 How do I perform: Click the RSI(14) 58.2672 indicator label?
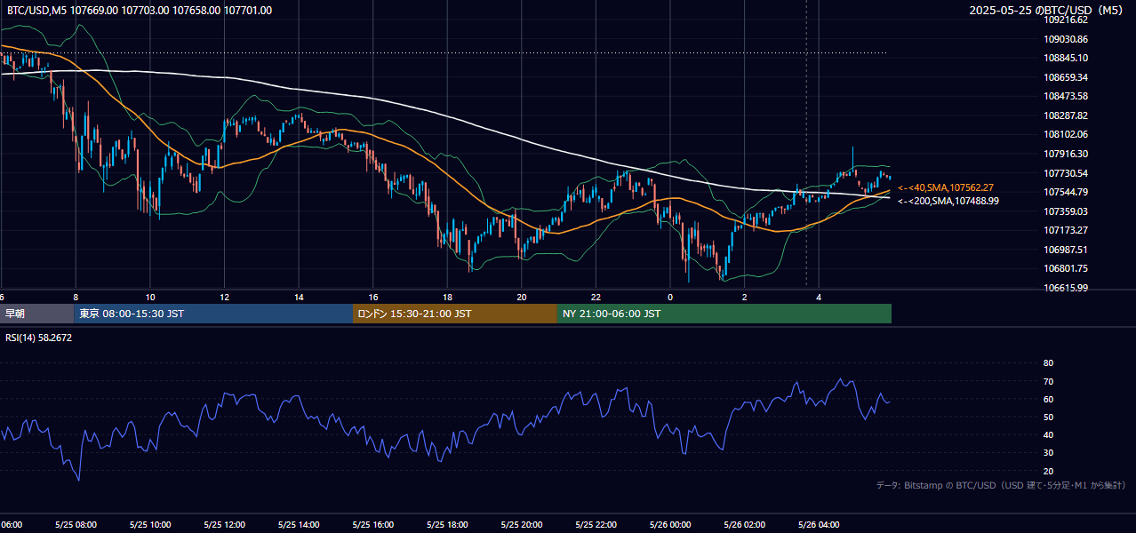[39, 338]
